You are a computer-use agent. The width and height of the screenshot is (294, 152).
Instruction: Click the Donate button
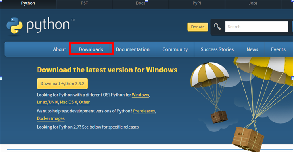[x=198, y=27]
